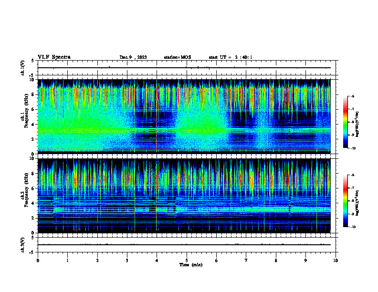The height and width of the screenshot is (292, 378).
Task: Click the '-10' label on ch.1 colorbar
Action: [353, 148]
